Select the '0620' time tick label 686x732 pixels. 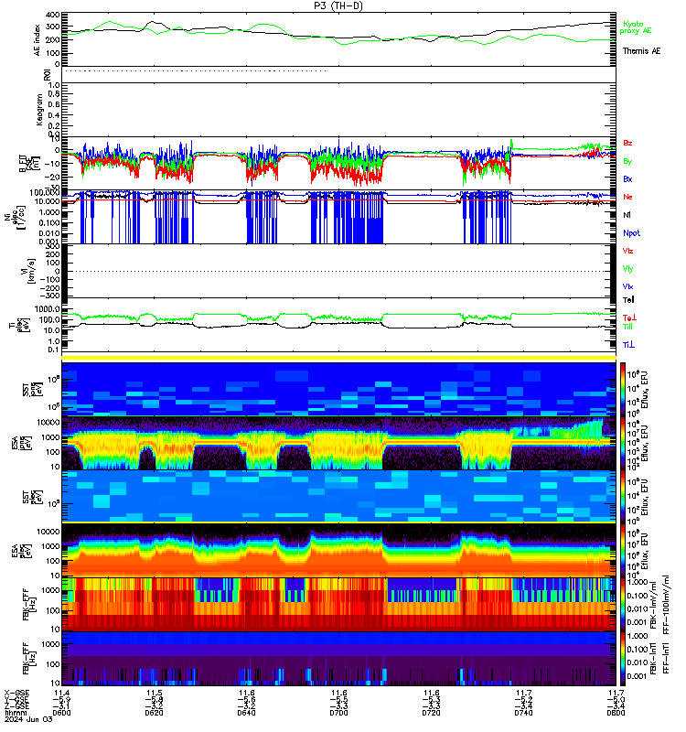click(x=154, y=713)
